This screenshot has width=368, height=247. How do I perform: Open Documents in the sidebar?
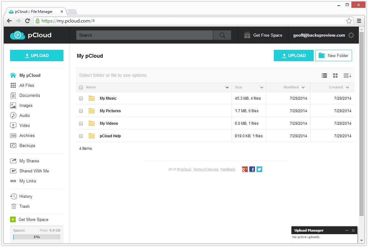pyautogui.click(x=30, y=96)
